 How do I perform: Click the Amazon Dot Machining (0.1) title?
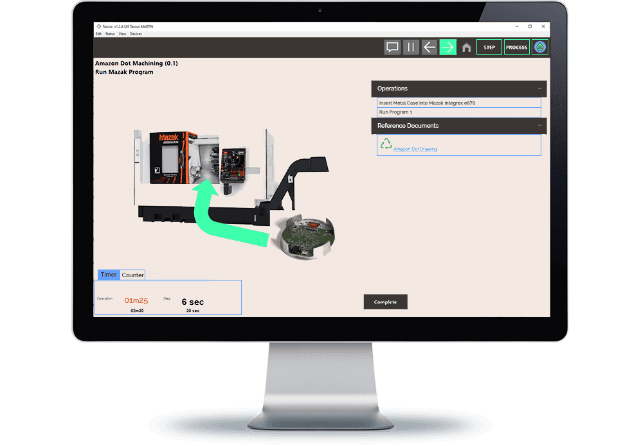pos(136,64)
